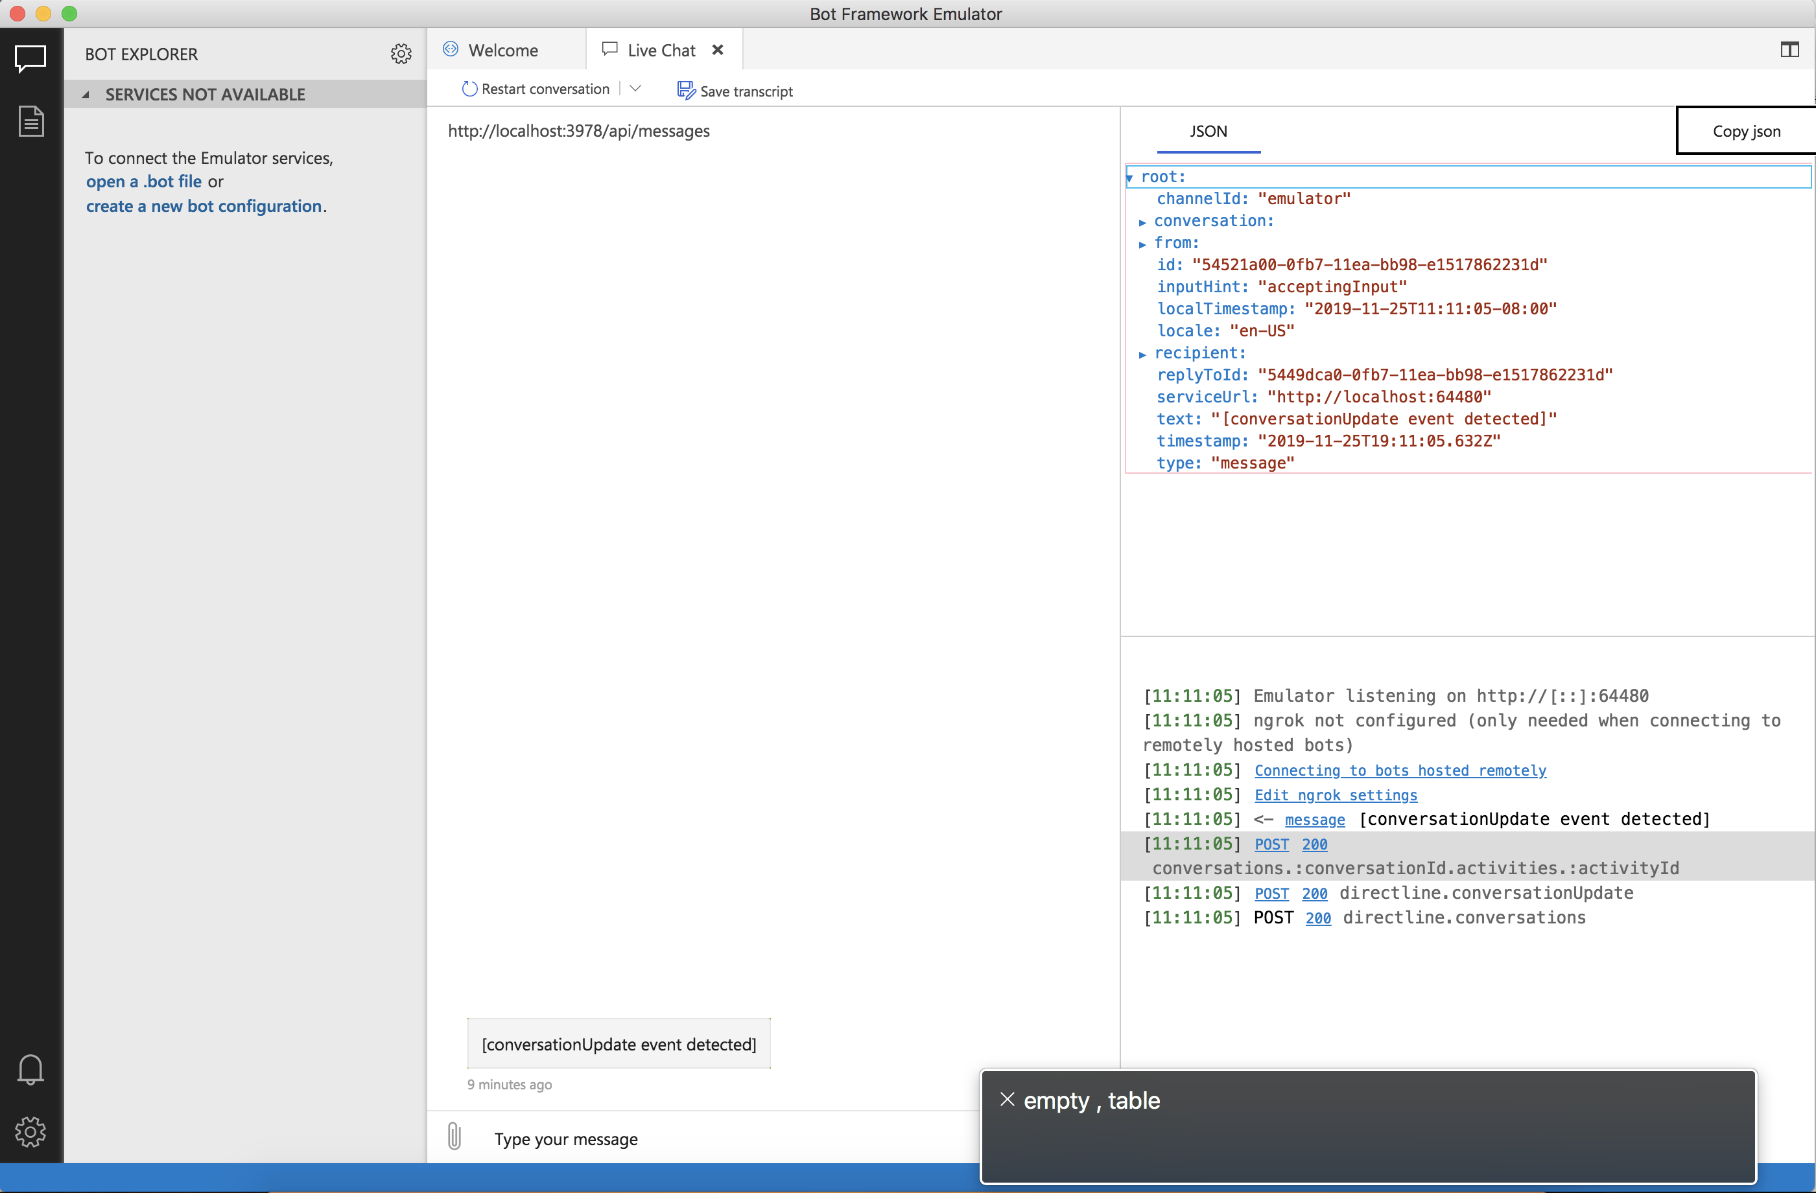Screen dimensions: 1816x1193
Task: Click the Bot Explorer settings gear icon
Action: tap(400, 53)
